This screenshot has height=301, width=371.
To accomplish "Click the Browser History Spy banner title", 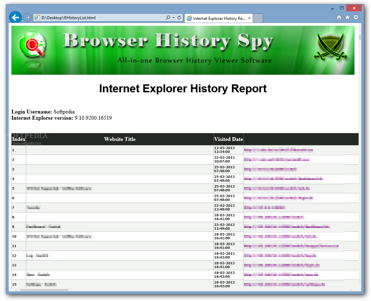I will pyautogui.click(x=168, y=41).
